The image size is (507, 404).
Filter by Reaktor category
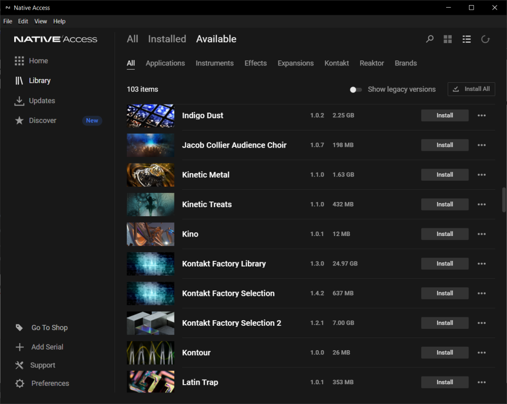[372, 63]
